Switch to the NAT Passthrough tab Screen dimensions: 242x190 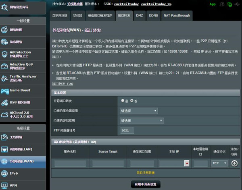(x=177, y=16)
